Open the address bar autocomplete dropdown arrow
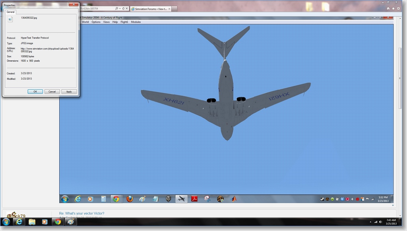 click(x=120, y=9)
